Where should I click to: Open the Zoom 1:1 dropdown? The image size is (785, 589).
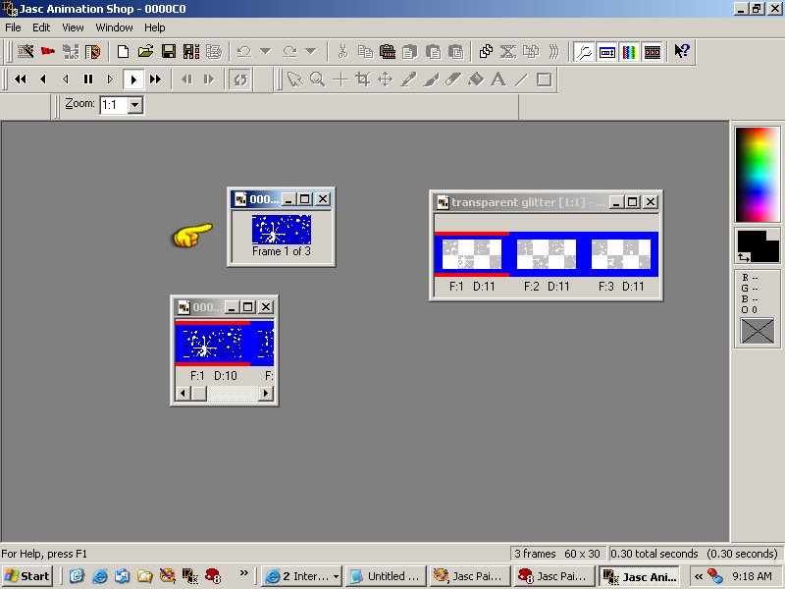click(135, 104)
